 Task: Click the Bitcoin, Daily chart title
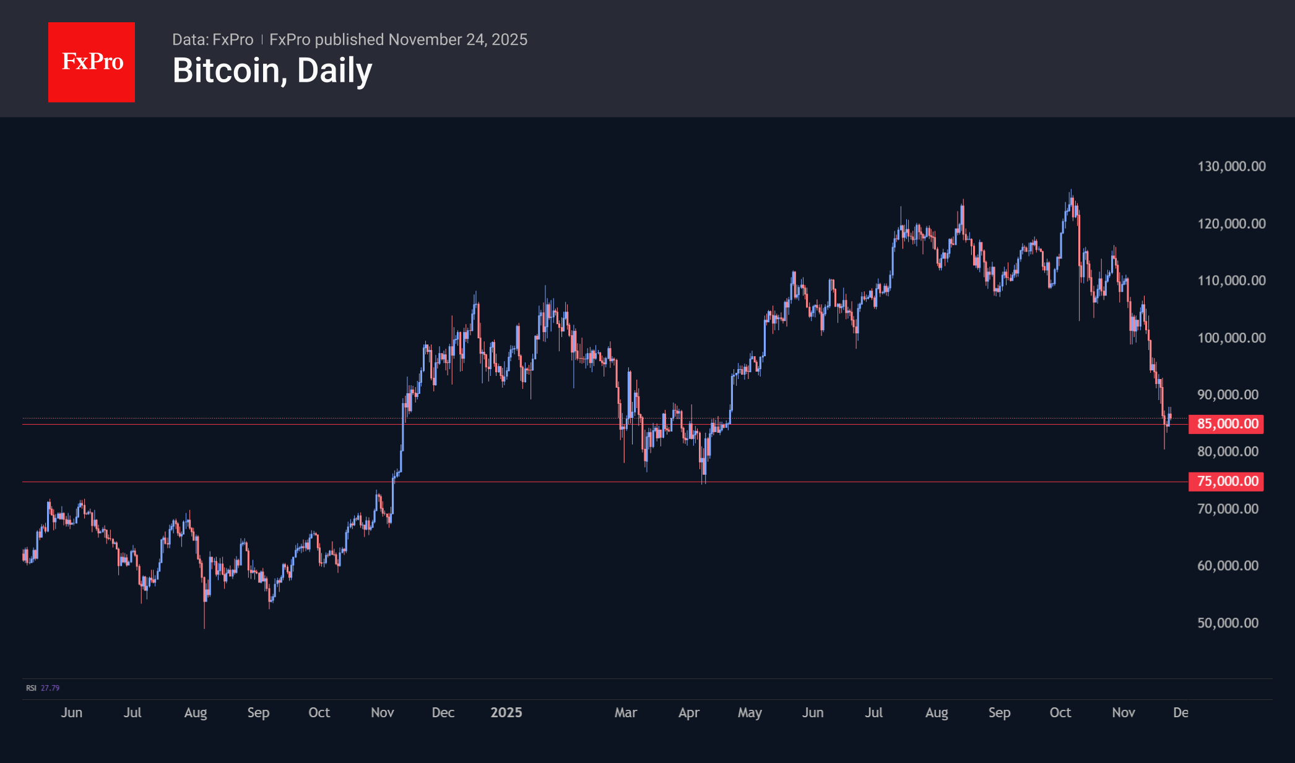click(272, 70)
